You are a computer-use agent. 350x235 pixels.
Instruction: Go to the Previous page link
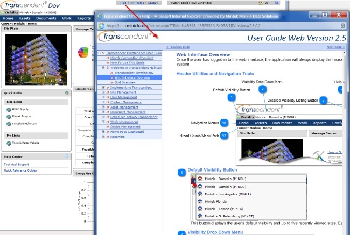click(178, 47)
